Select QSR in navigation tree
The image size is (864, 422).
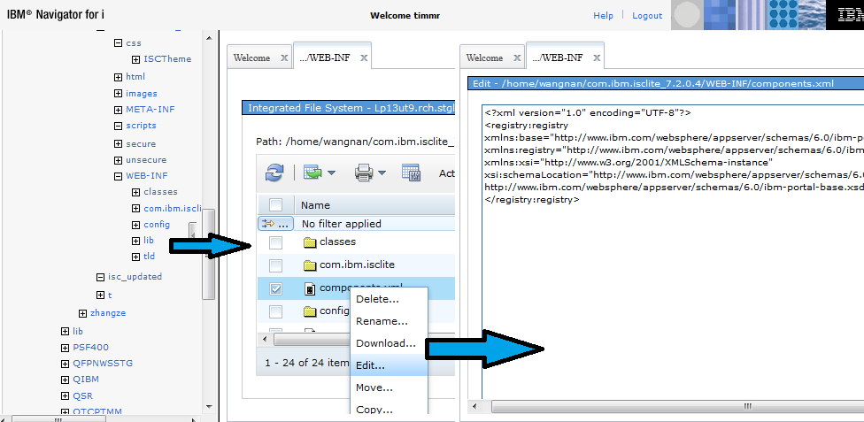click(82, 395)
